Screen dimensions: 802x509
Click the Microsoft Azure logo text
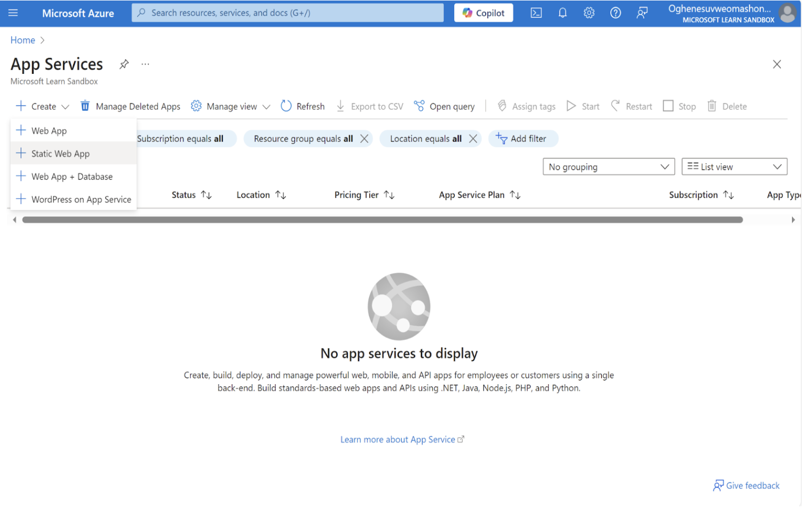coord(78,13)
